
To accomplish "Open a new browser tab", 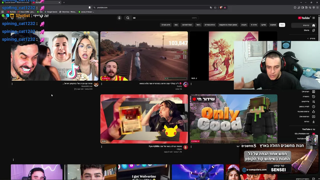I will tap(64, 2).
